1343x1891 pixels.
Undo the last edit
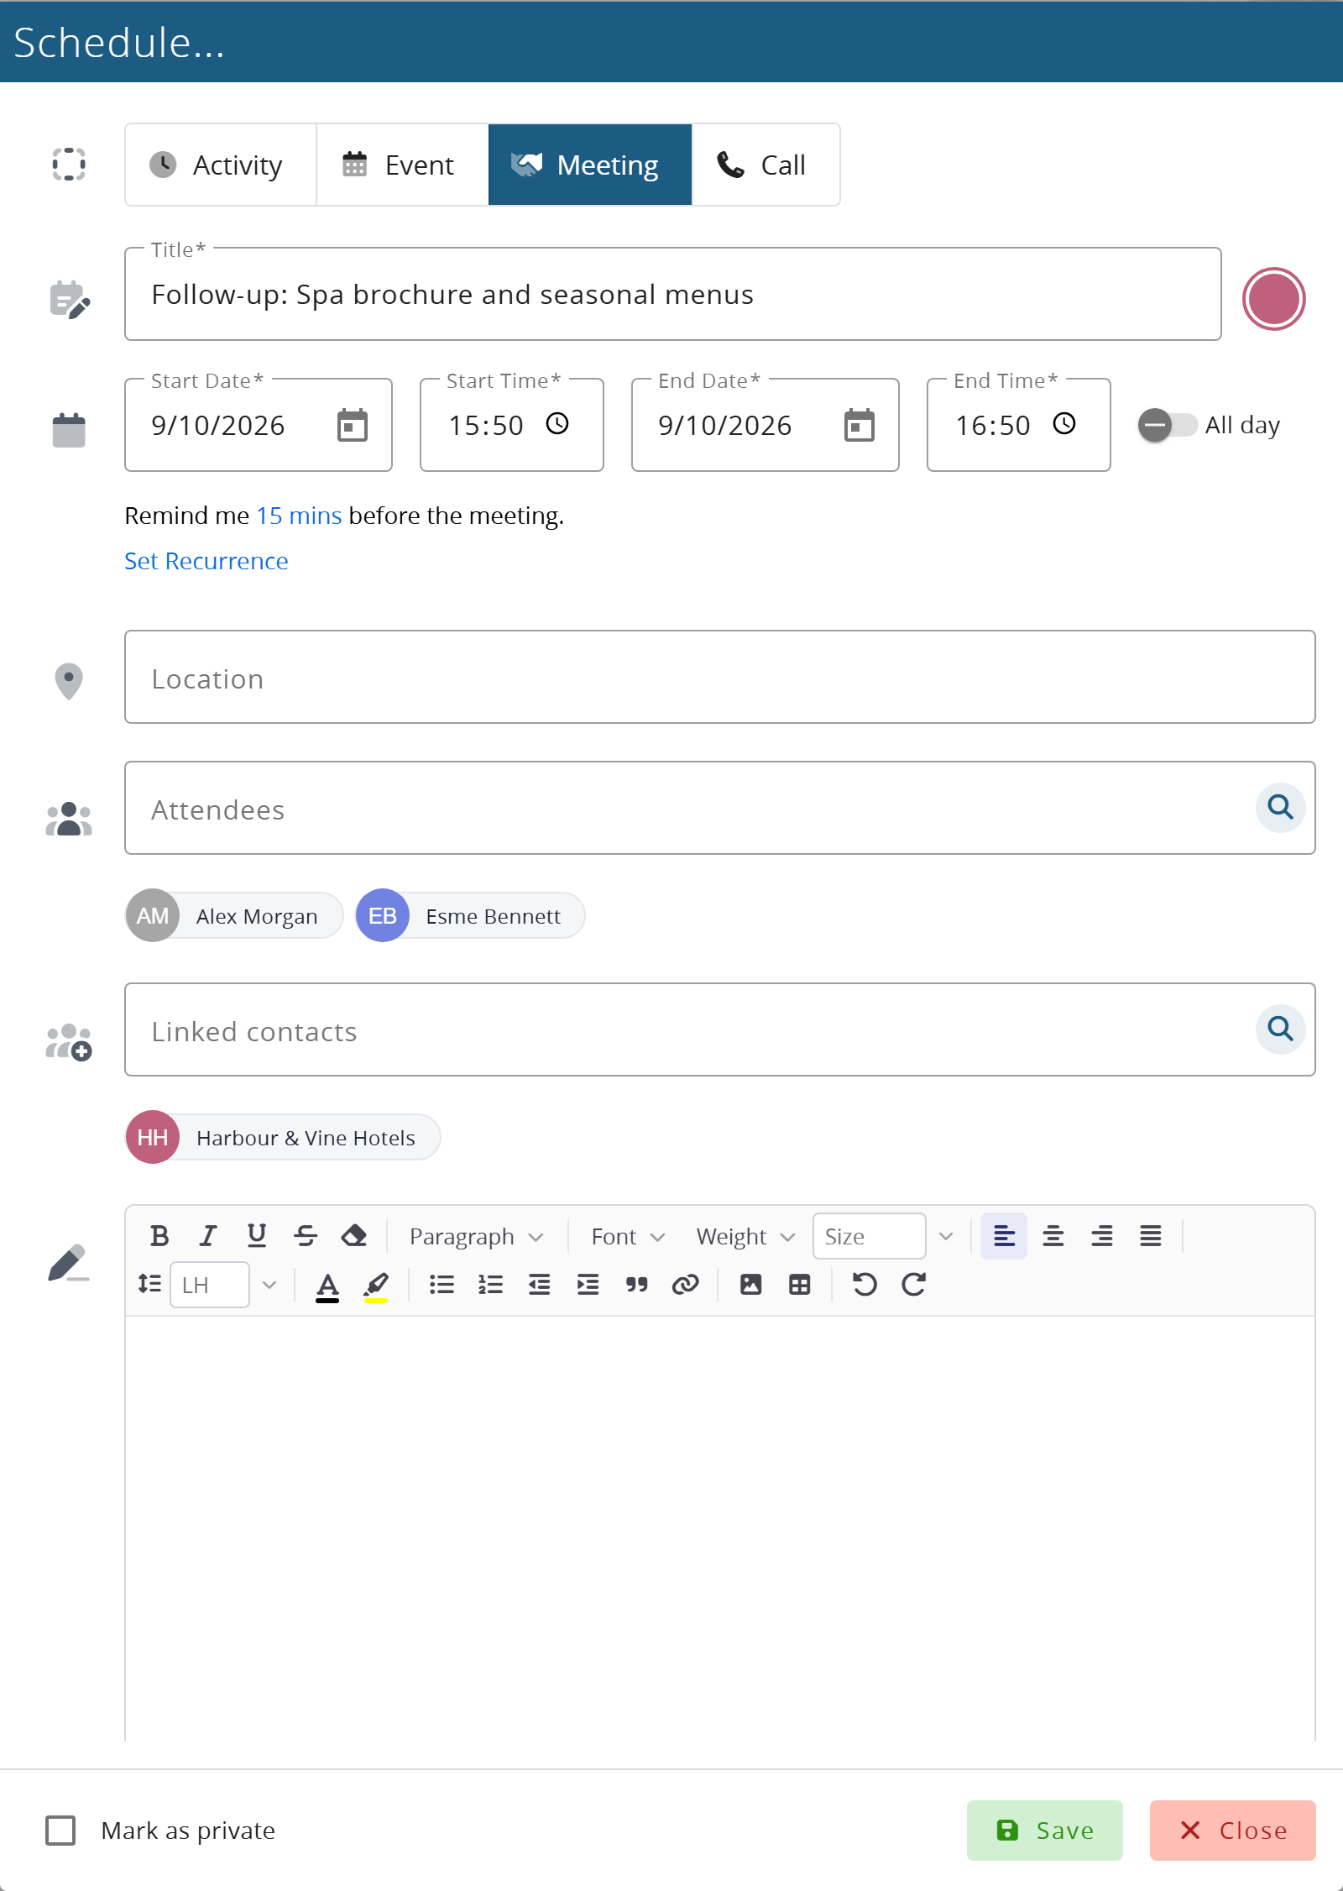point(865,1285)
